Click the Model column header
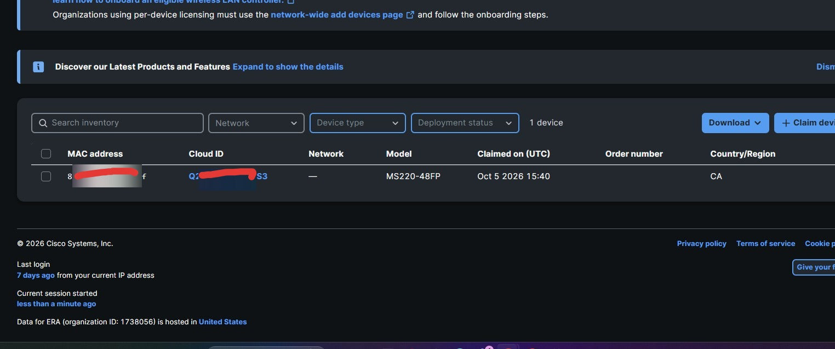Image resolution: width=835 pixels, height=349 pixels. click(399, 154)
